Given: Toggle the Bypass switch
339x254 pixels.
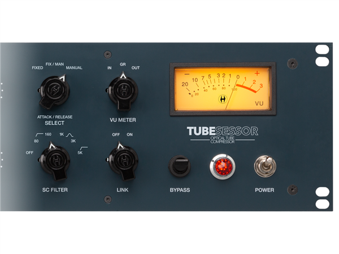Looking at the screenshot, I should tap(179, 166).
